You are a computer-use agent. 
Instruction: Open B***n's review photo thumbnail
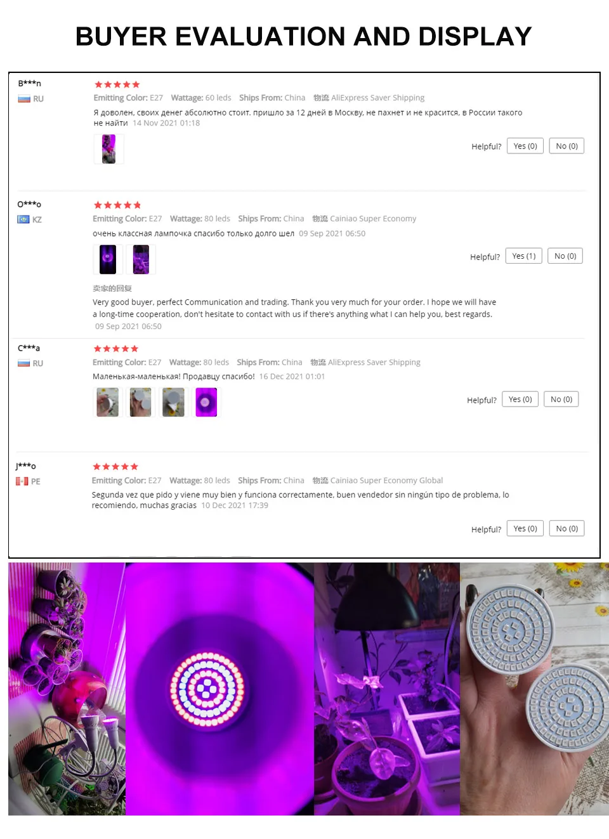[x=108, y=149]
